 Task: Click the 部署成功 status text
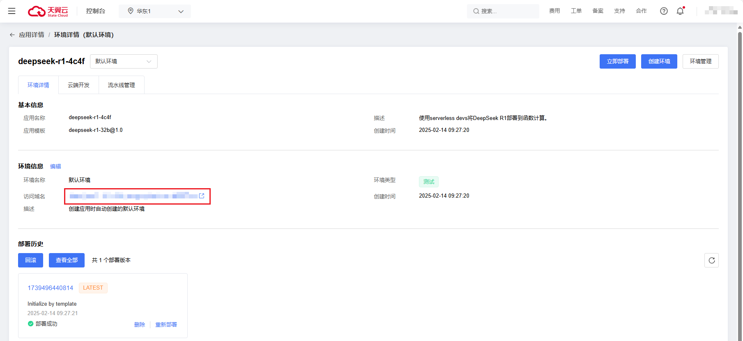point(46,324)
